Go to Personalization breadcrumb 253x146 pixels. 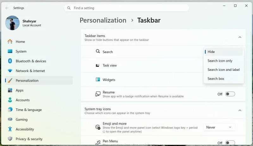[x=103, y=20]
